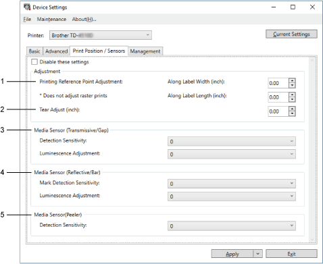Click the Apply button
The image size is (323, 264).
click(232, 254)
